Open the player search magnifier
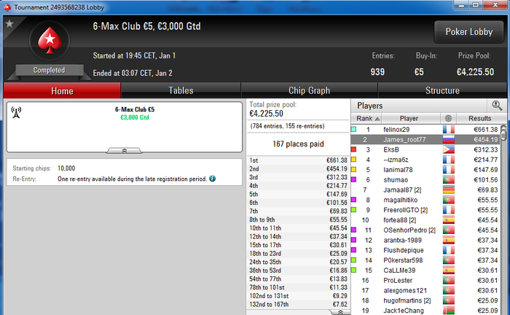Screen dimensions: 510x315 tap(497, 106)
